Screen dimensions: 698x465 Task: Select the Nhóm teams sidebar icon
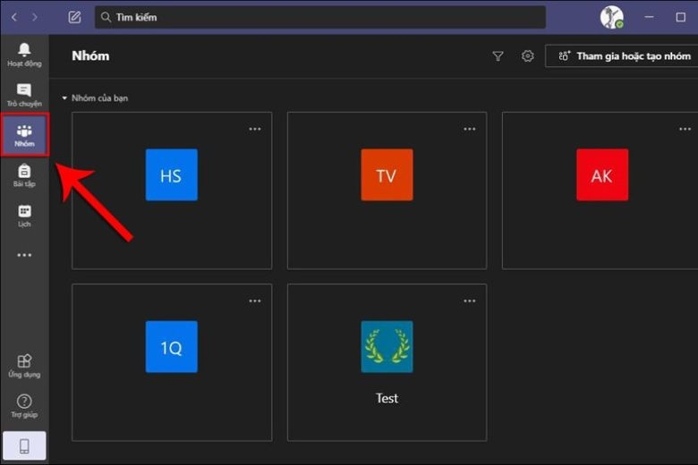24,135
